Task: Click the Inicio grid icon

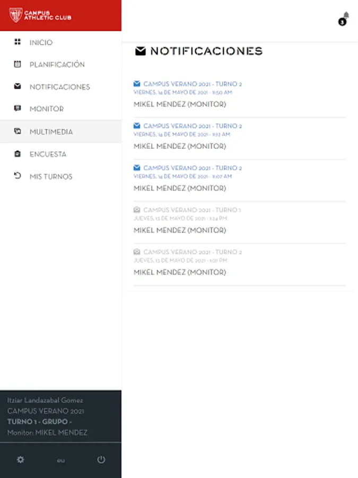Action: (18, 42)
